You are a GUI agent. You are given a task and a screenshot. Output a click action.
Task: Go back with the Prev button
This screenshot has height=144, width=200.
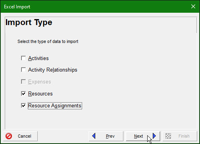(106, 136)
